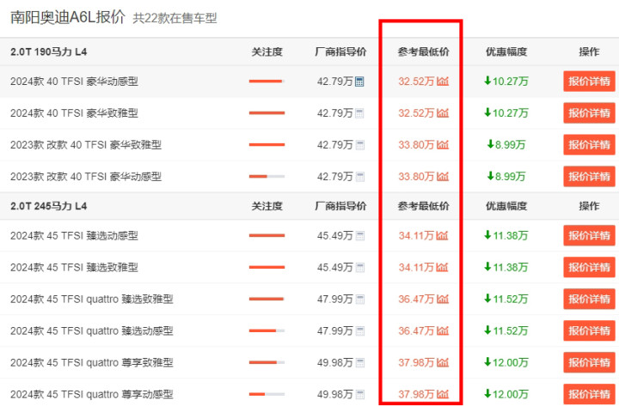
Task: Click 49.98万 guide price for quattro 尊享致雅型
Action: click(x=334, y=362)
